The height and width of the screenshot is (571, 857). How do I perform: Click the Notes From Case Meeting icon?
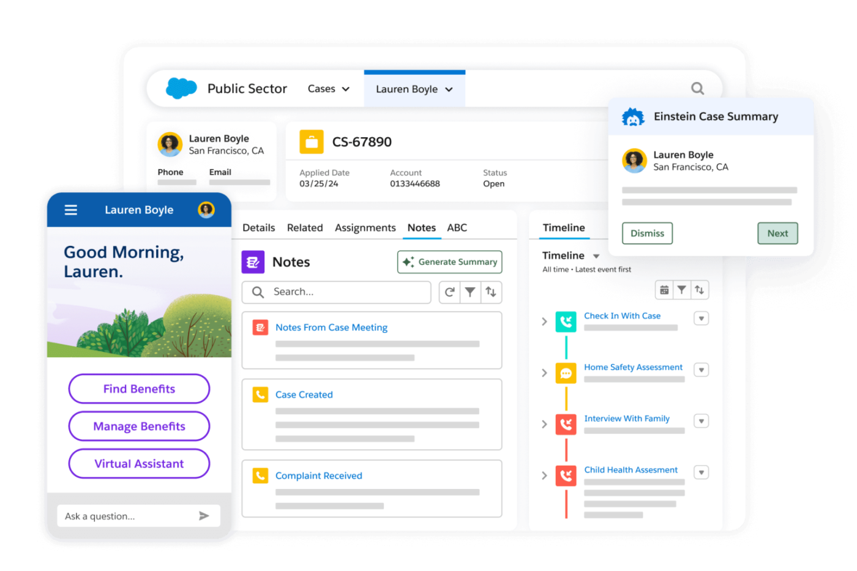260,327
